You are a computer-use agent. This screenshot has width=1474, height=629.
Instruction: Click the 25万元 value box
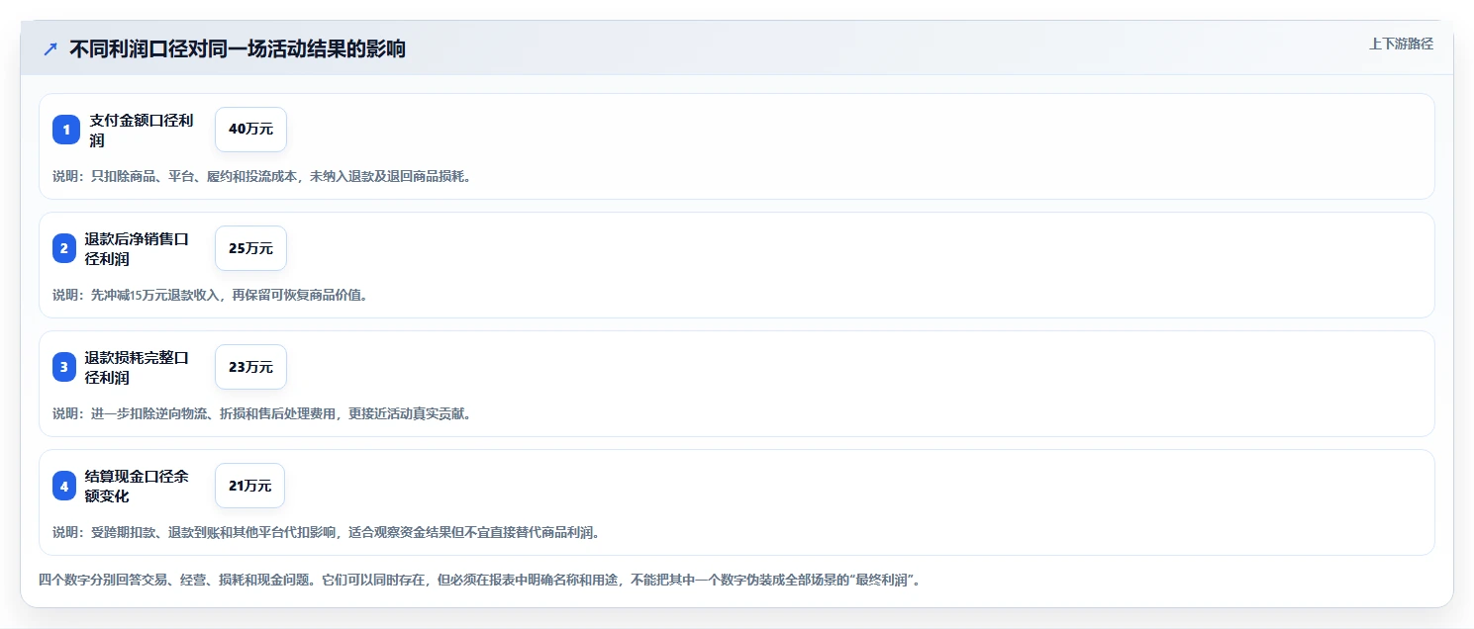[x=250, y=248]
